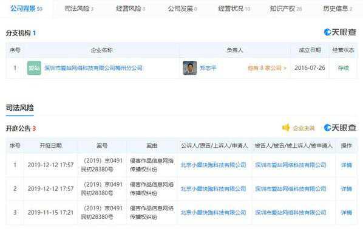This screenshot has height=242, width=363.
Task: Select the date 2016-07-26 cell
Action: tap(310, 68)
